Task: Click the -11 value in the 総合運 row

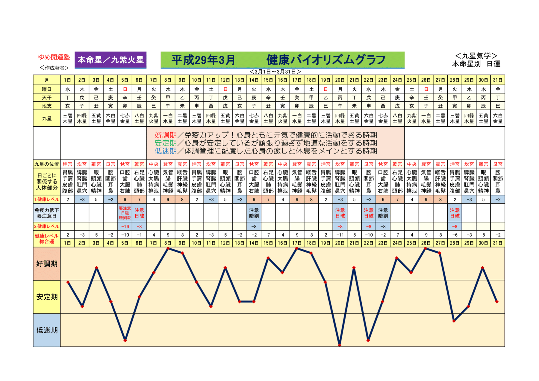Action: coord(340,235)
